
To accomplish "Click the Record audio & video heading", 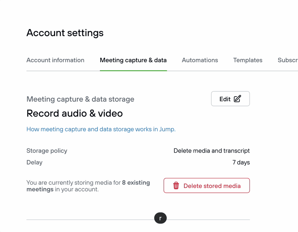I will 75,113.
